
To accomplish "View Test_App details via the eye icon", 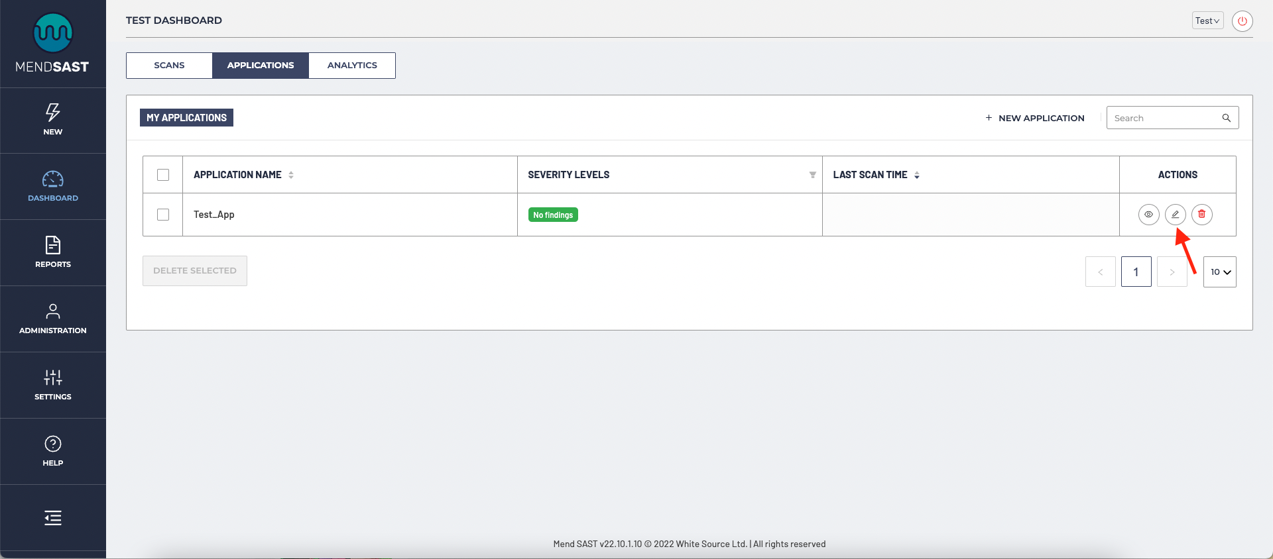I will [x=1148, y=215].
